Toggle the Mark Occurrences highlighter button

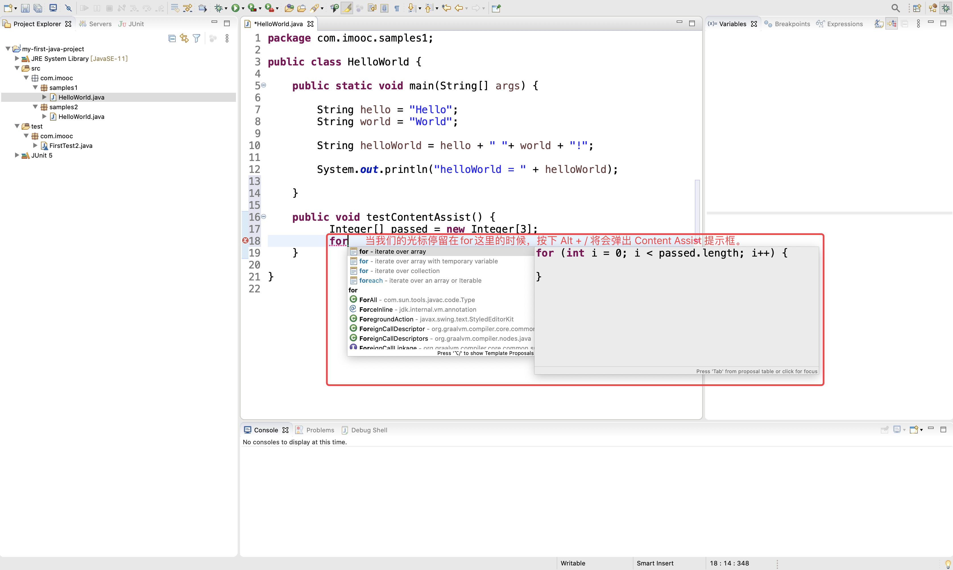(x=347, y=8)
